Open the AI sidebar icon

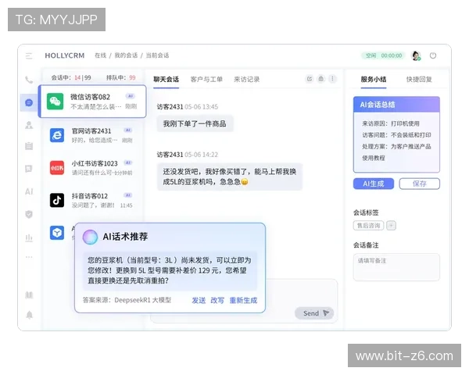(29, 191)
